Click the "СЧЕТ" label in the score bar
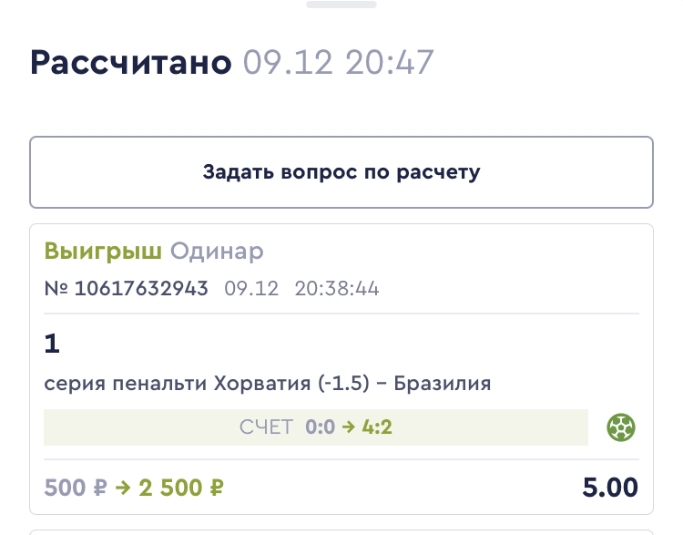This screenshot has height=535, width=683. coord(266,427)
